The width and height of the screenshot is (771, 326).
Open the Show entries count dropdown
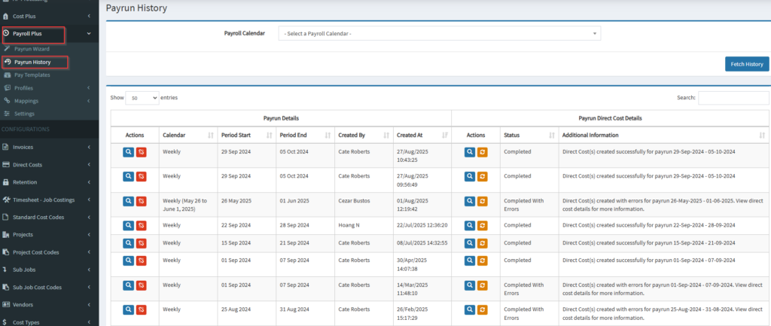[142, 98]
